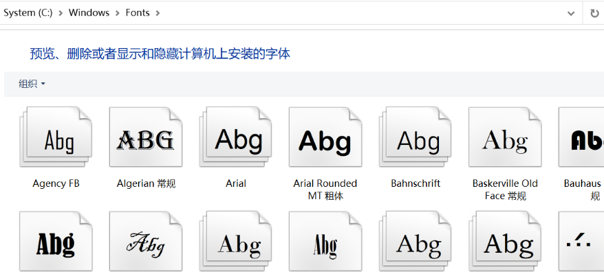Click the "Baskerville Old Face 常规" label
604x272 pixels.
[505, 190]
